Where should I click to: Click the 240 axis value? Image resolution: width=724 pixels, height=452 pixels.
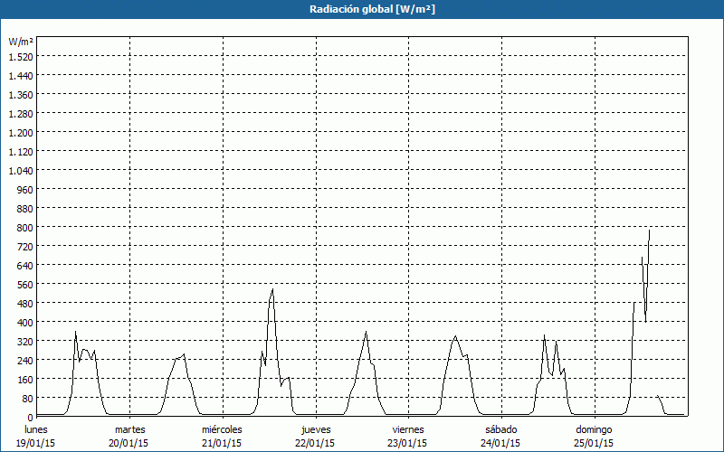pos(25,360)
